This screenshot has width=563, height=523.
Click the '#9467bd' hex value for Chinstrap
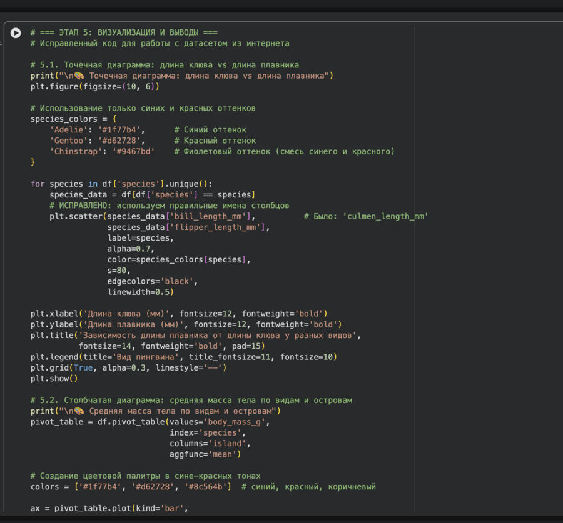point(133,151)
